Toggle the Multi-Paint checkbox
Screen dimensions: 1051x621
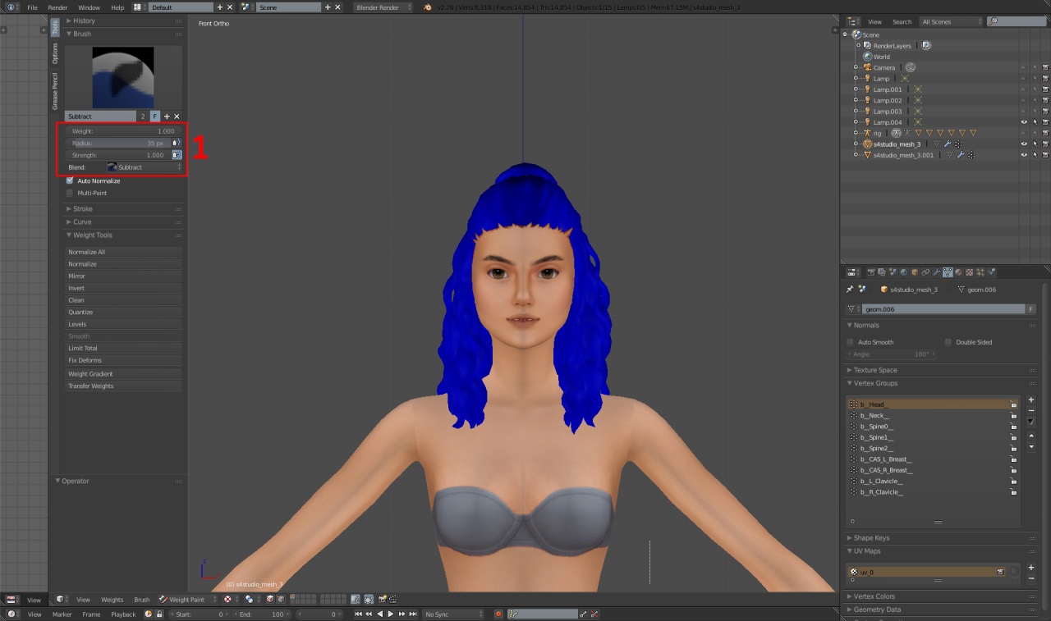click(70, 193)
